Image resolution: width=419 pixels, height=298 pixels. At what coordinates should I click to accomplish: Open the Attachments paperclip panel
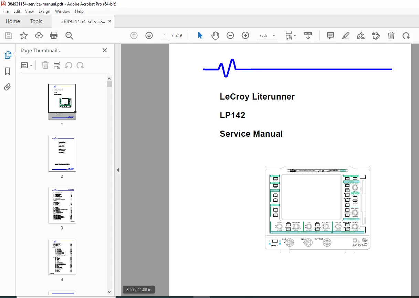[x=8, y=87]
